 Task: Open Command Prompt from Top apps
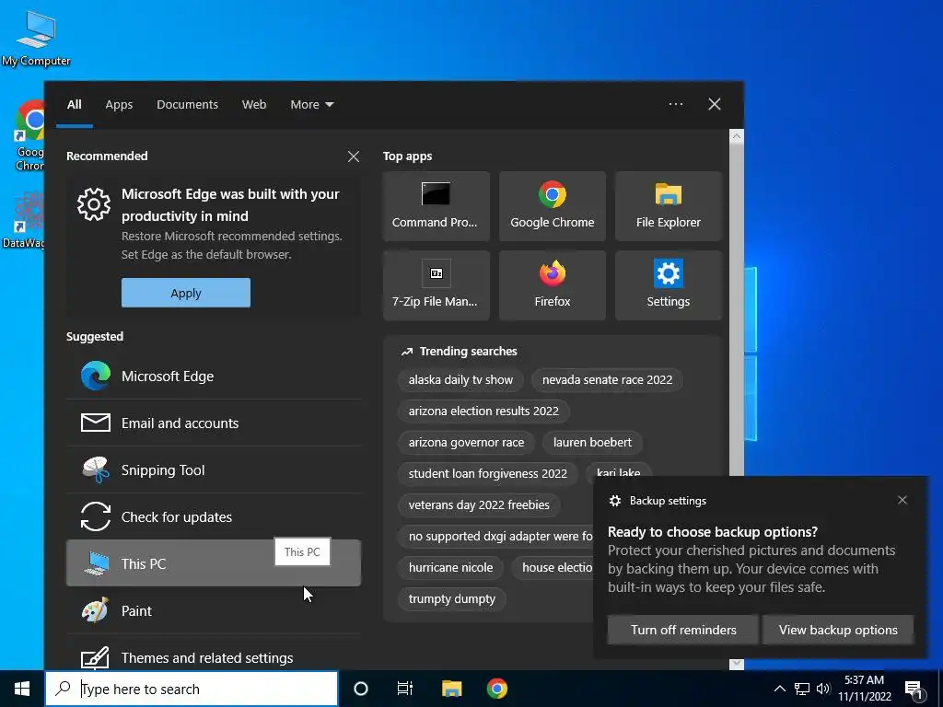click(436, 206)
